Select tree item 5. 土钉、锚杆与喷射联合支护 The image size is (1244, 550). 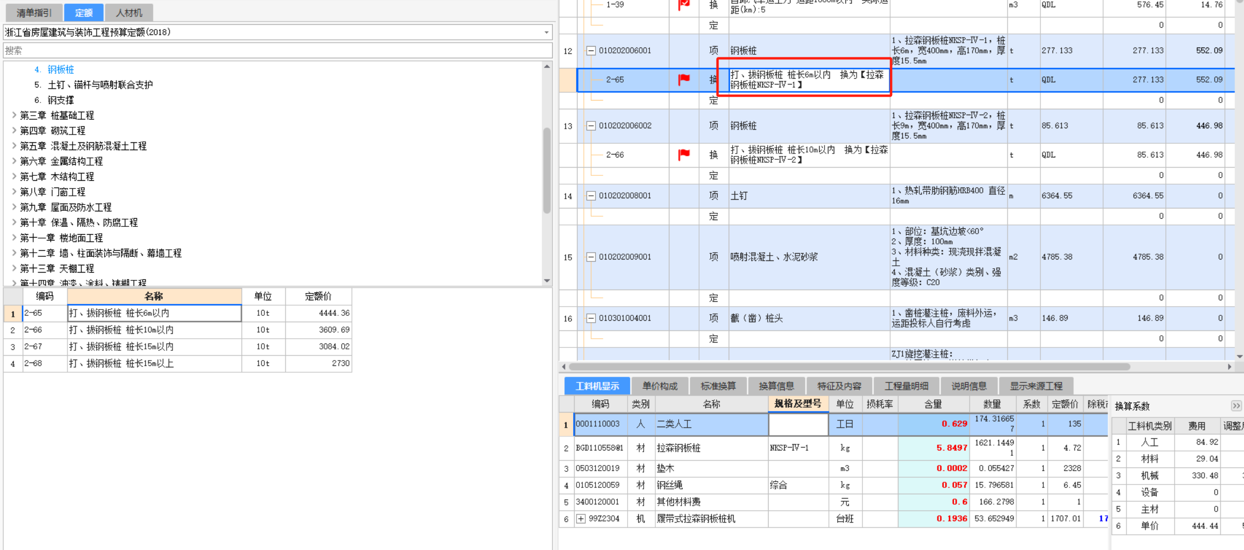tap(93, 85)
